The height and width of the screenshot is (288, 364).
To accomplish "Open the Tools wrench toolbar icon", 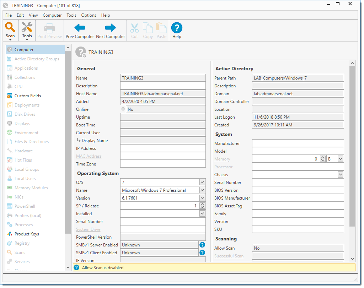I will (27, 28).
